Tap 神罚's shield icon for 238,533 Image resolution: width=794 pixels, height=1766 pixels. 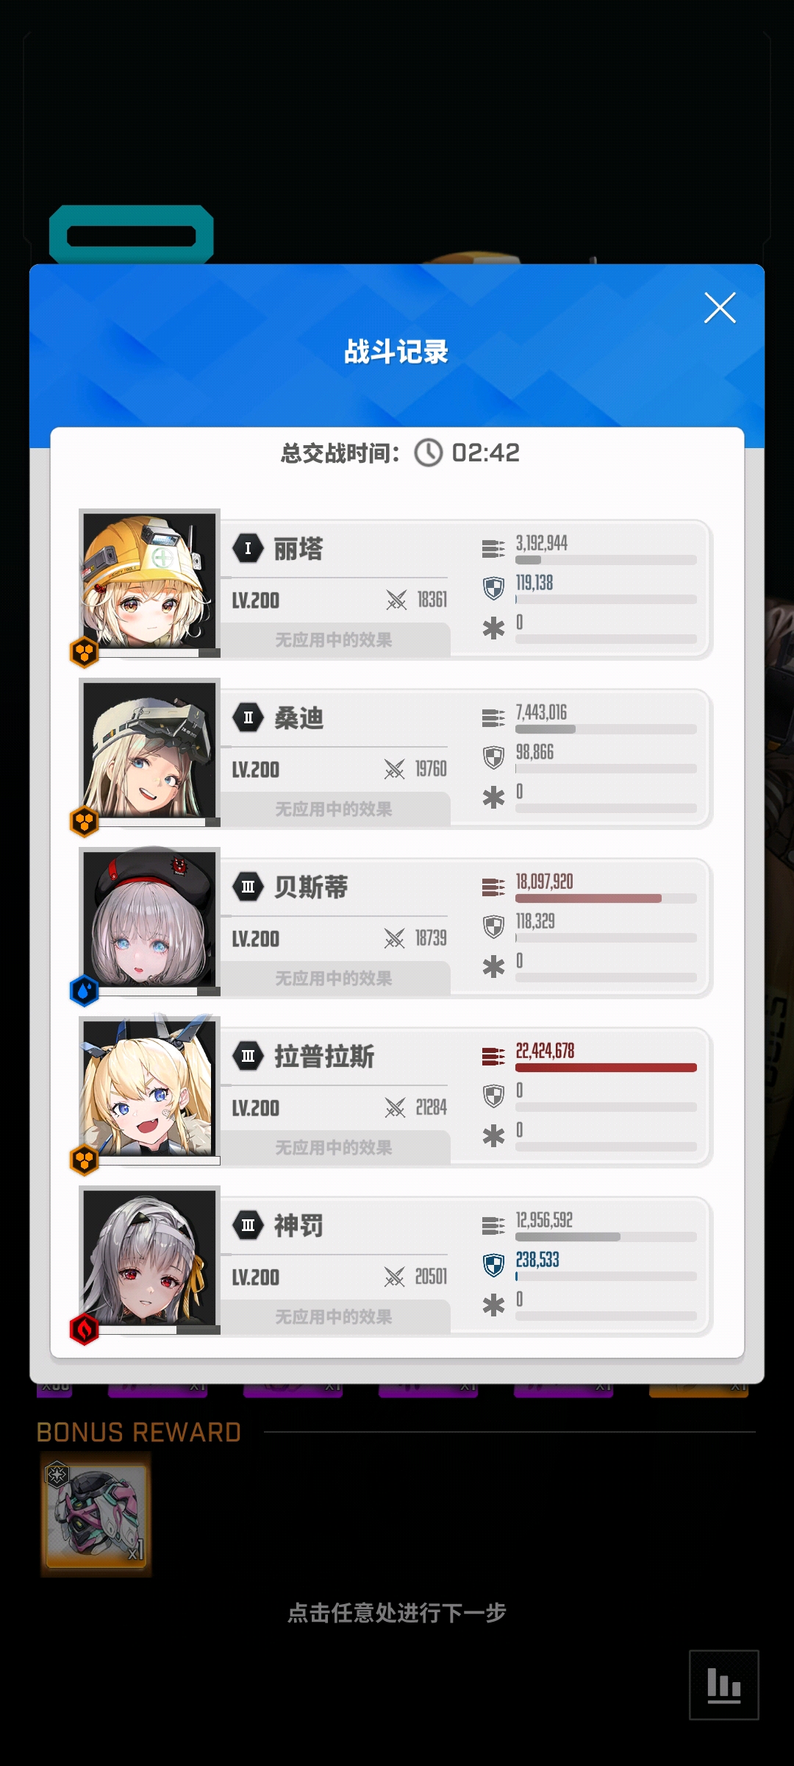coord(493,1265)
